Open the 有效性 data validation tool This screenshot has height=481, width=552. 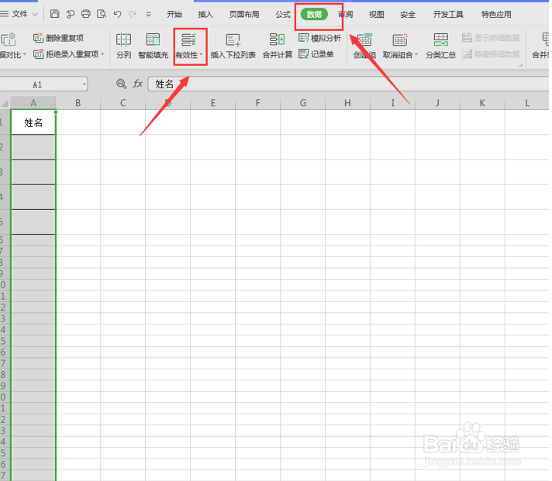[189, 46]
